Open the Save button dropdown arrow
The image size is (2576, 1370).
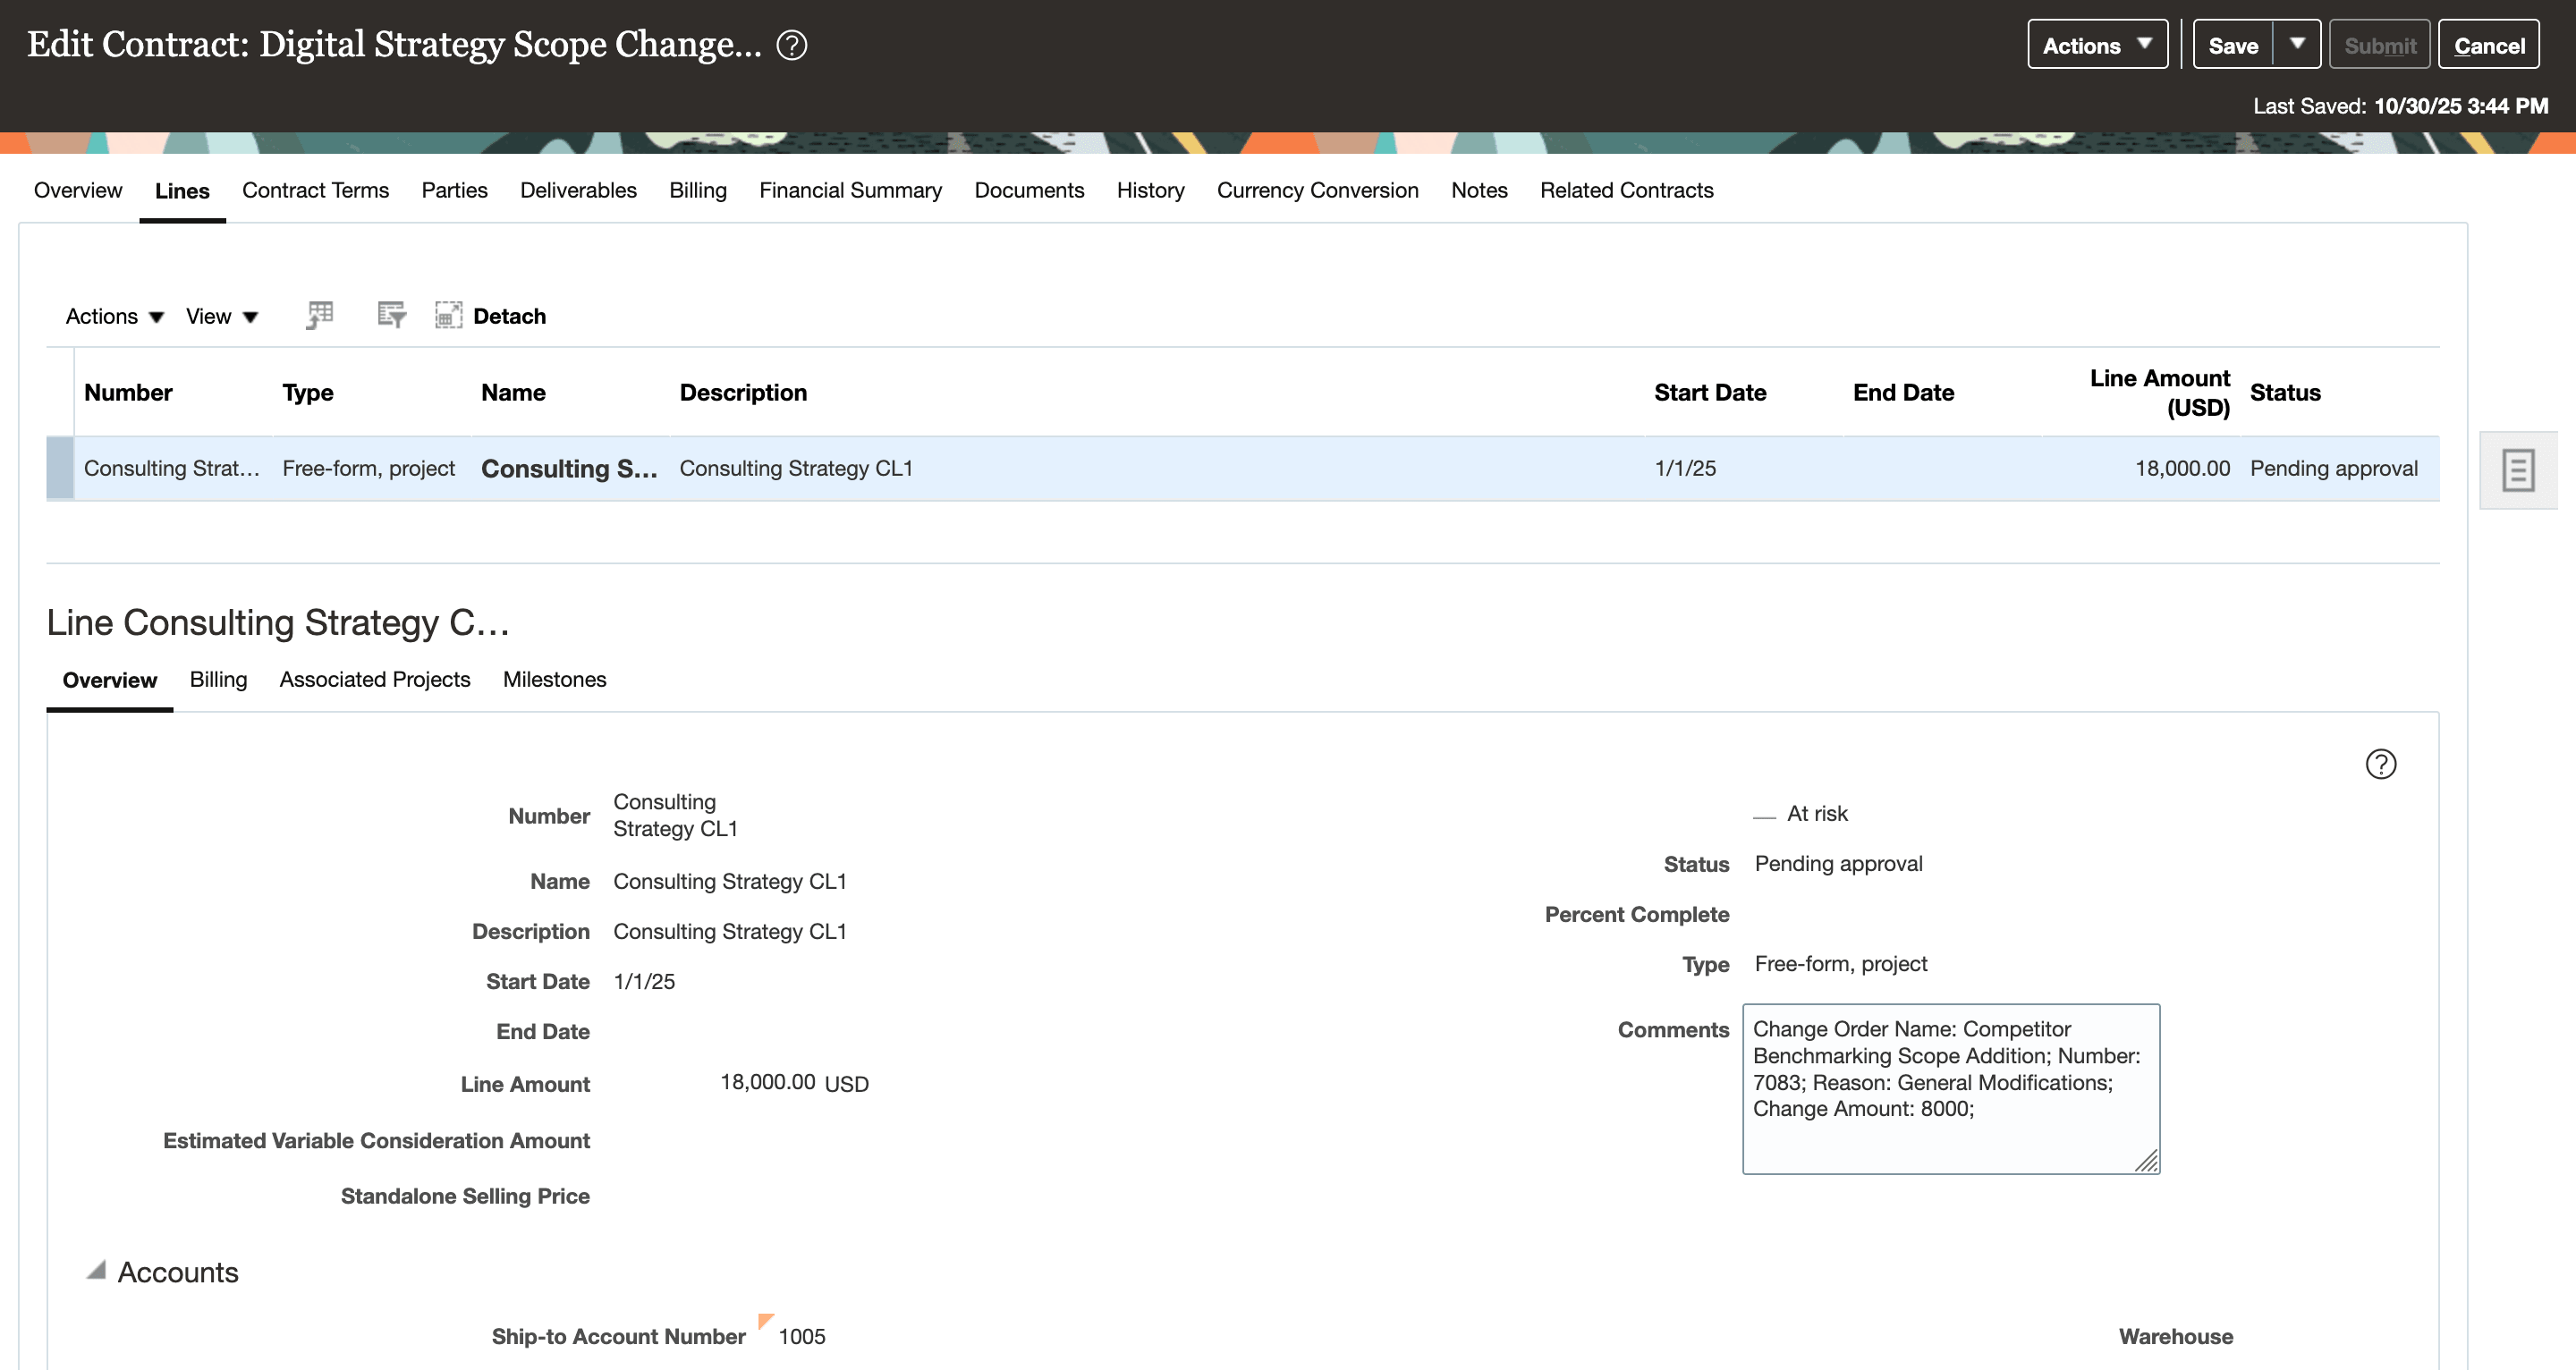[2302, 44]
